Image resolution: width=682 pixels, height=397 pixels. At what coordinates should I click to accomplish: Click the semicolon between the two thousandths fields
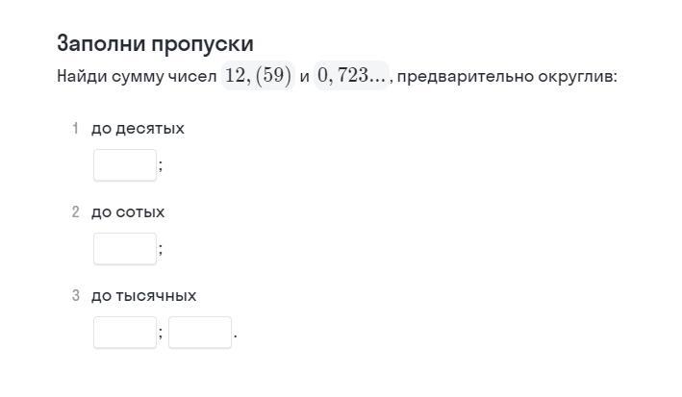(x=161, y=333)
